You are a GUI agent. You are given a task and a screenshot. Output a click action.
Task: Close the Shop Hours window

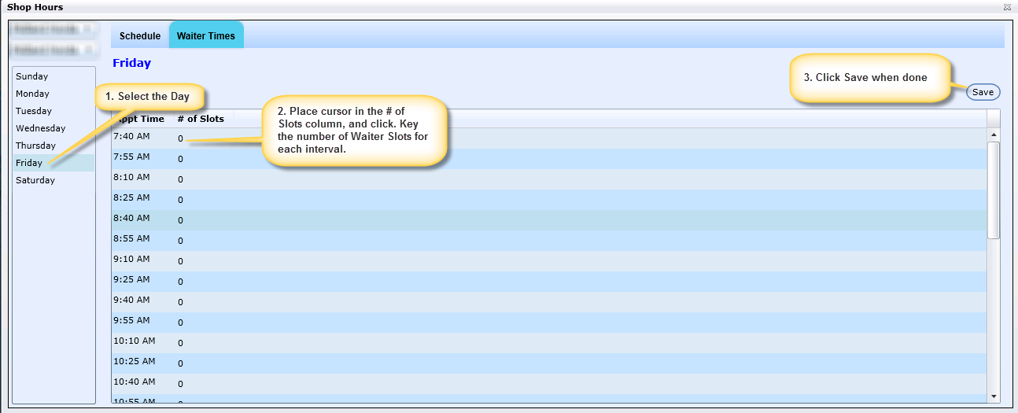pyautogui.click(x=1006, y=7)
